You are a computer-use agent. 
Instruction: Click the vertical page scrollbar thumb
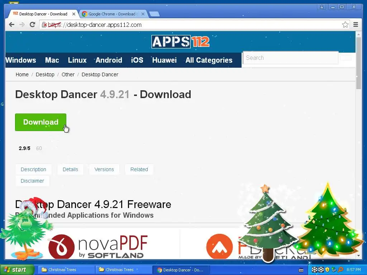pos(358,63)
